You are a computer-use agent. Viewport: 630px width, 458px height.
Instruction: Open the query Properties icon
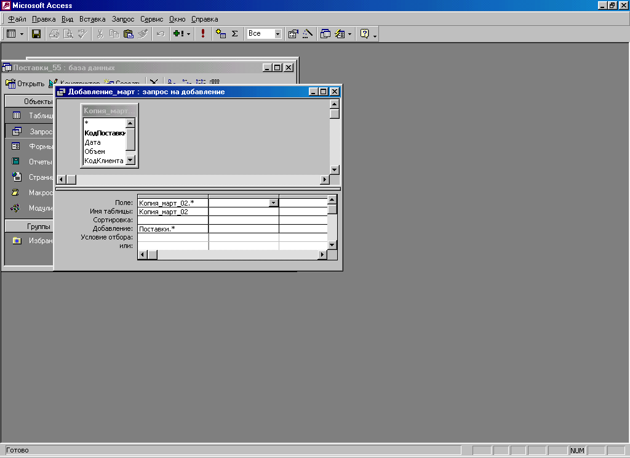click(293, 34)
